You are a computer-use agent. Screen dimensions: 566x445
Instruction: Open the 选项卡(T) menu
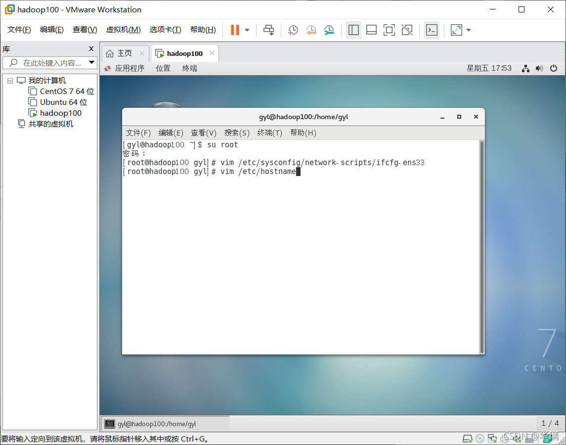(165, 30)
